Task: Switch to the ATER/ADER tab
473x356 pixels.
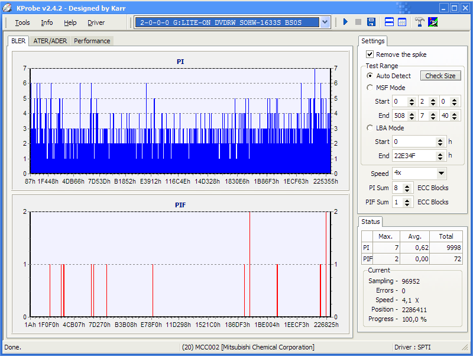Action: [x=50, y=41]
